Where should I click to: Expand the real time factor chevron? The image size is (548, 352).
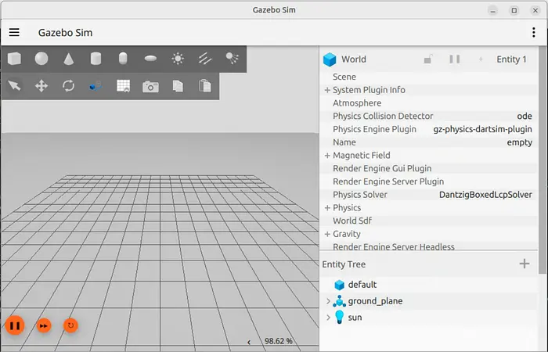(249, 343)
